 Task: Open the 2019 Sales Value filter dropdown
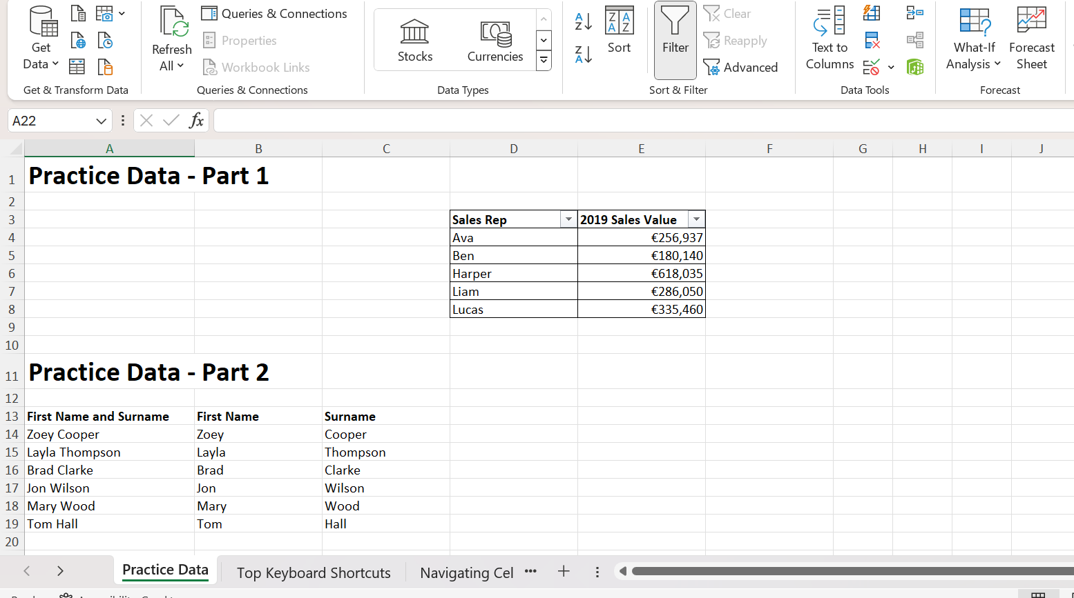(696, 219)
